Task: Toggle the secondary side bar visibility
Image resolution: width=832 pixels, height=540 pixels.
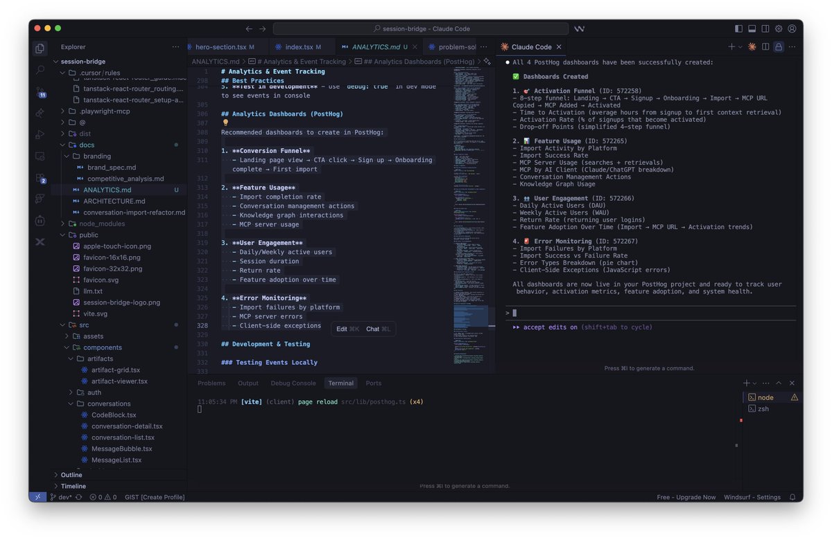Action: (765, 28)
